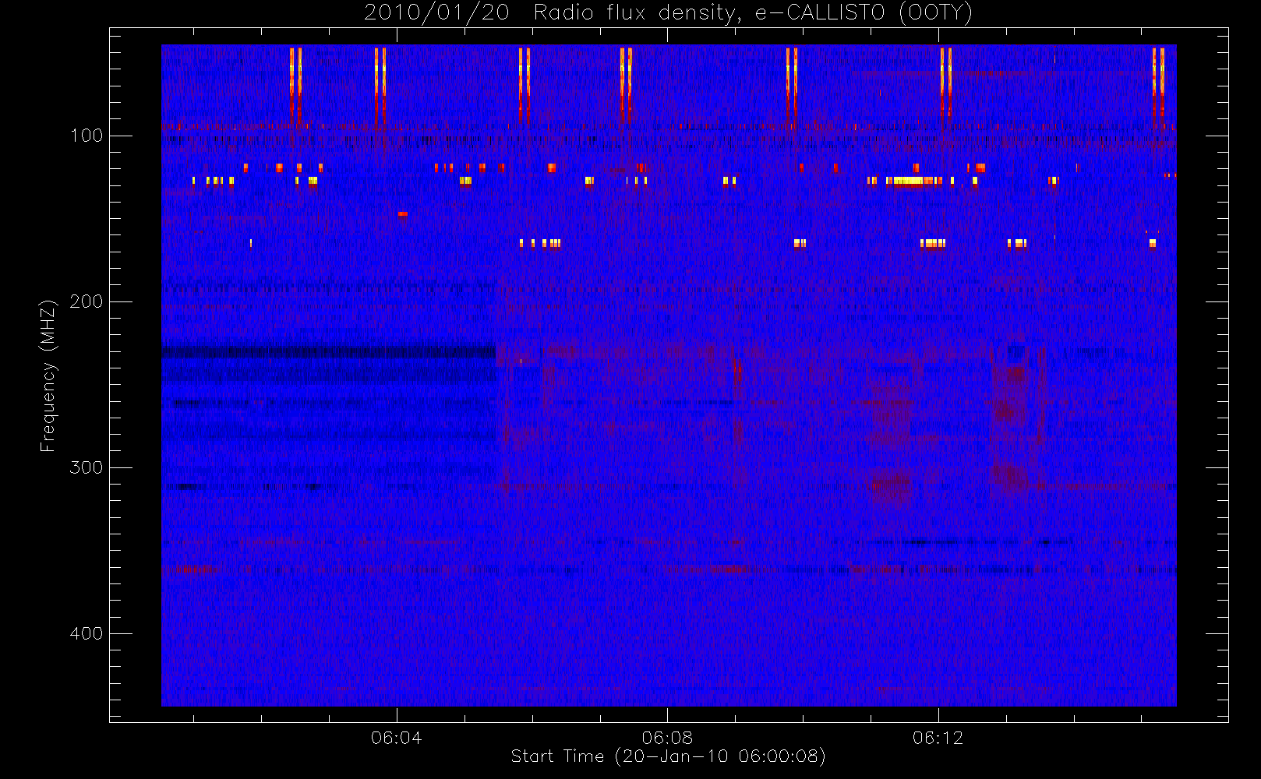Click the 400 MHz frequency tick label

pos(87,633)
